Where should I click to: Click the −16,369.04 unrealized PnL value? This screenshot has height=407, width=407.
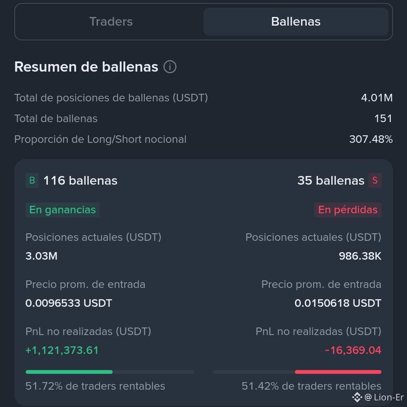coord(353,350)
